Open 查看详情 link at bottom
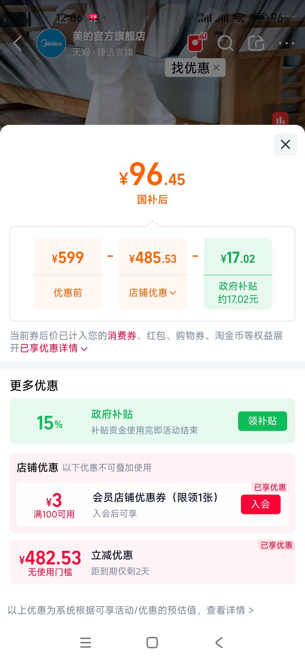The width and height of the screenshot is (305, 661). coord(230,610)
